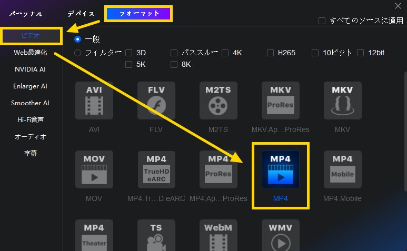407x251 pixels.
Task: Open Web最適化 category in sidebar
Action: [31, 53]
